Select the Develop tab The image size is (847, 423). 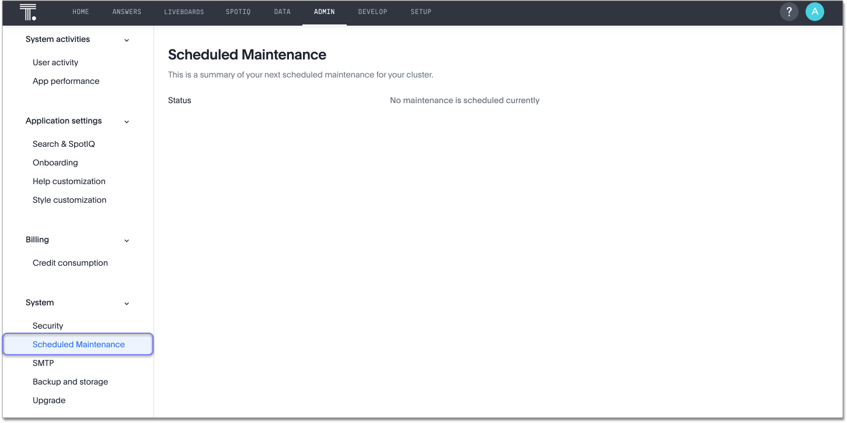[372, 12]
